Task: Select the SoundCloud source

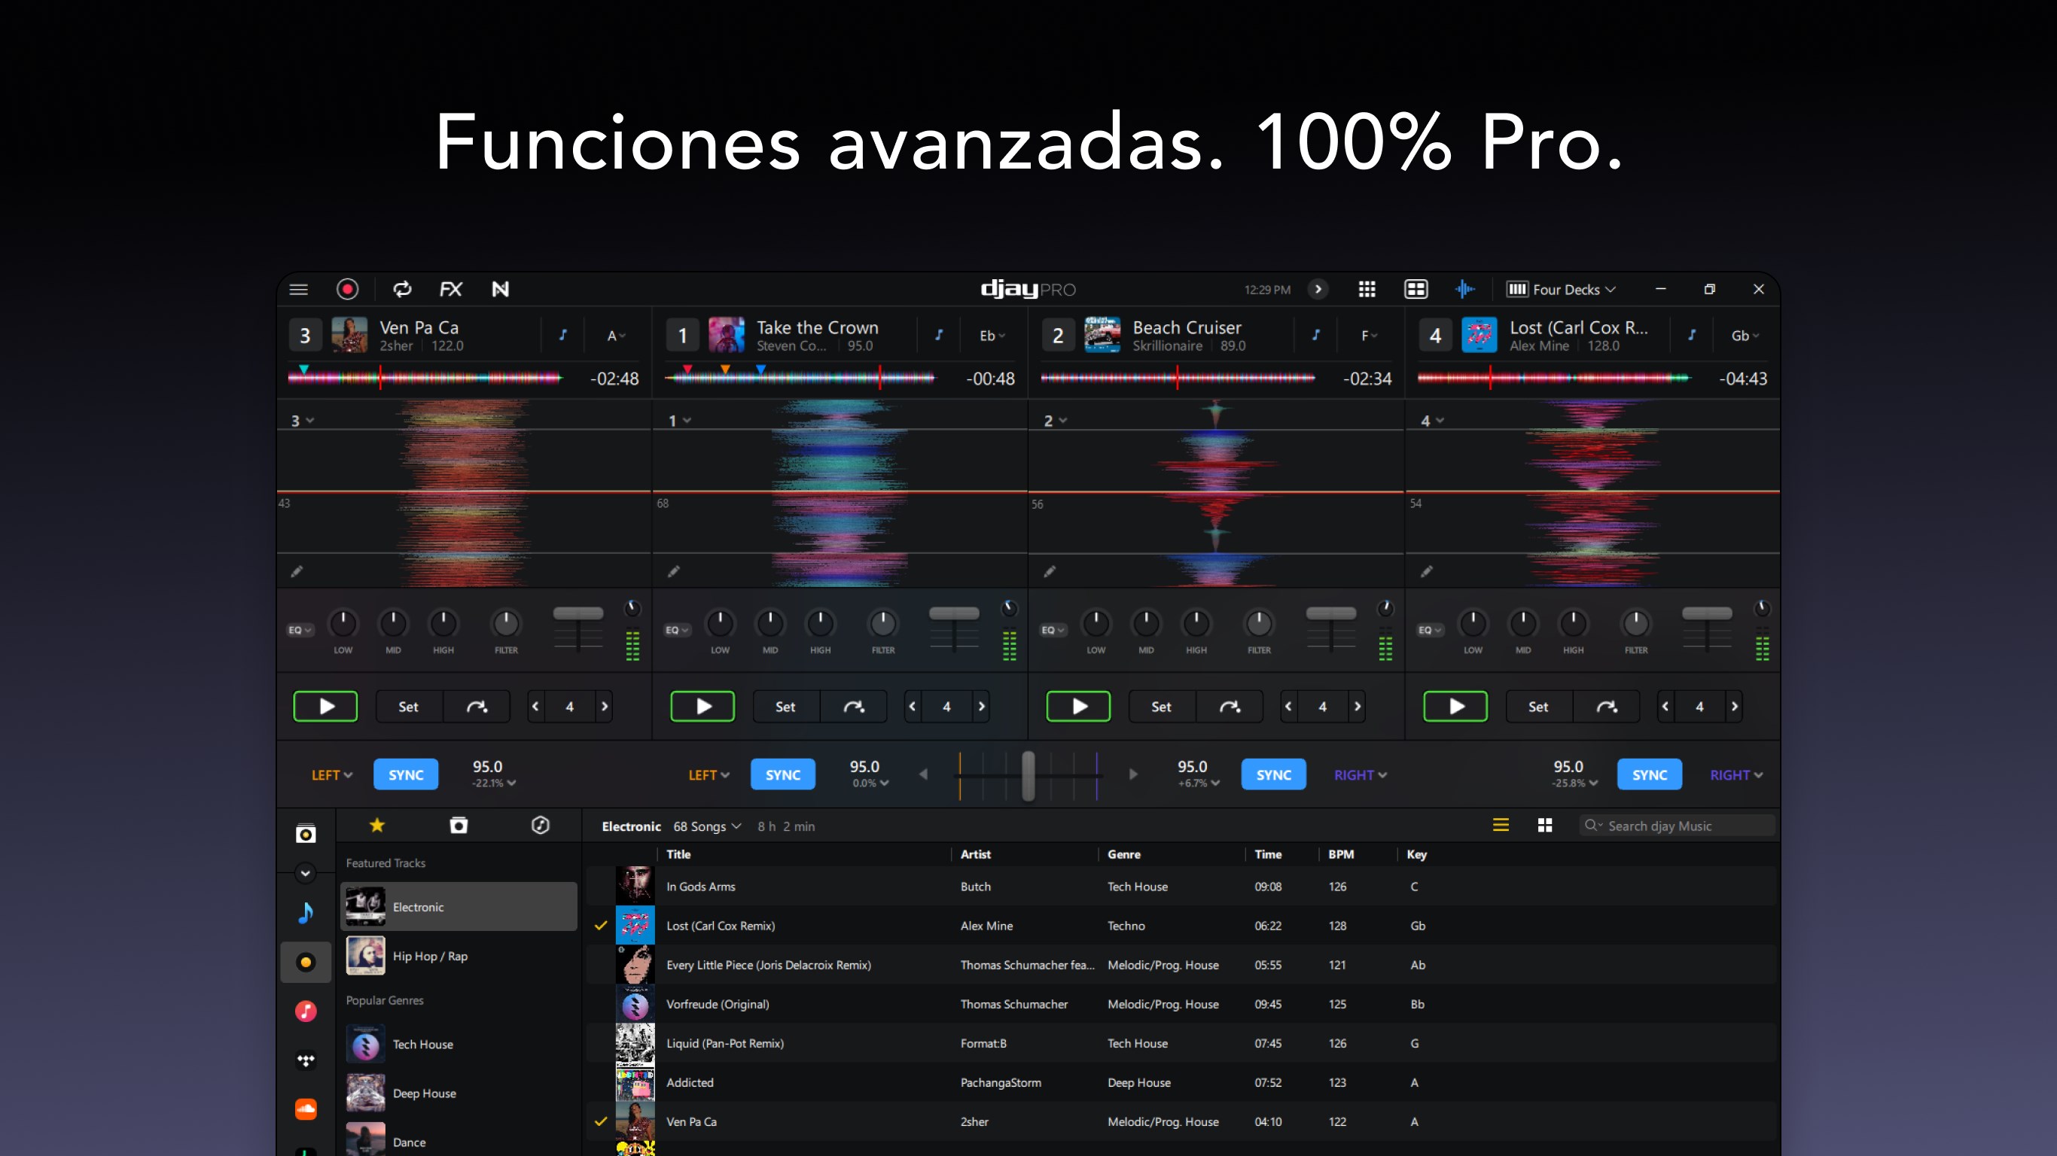Action: pyautogui.click(x=306, y=1109)
